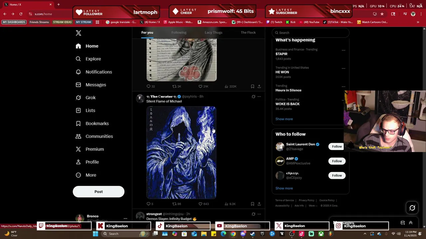This screenshot has height=239, width=426.
Task: Open more options for HE WON trend
Action: point(343,68)
